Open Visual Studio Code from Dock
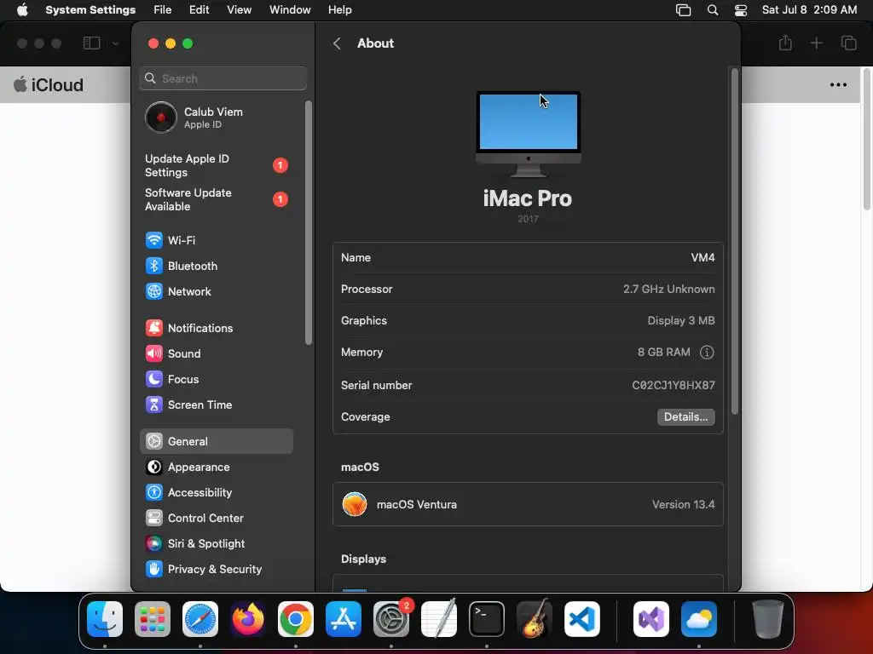 pos(582,619)
